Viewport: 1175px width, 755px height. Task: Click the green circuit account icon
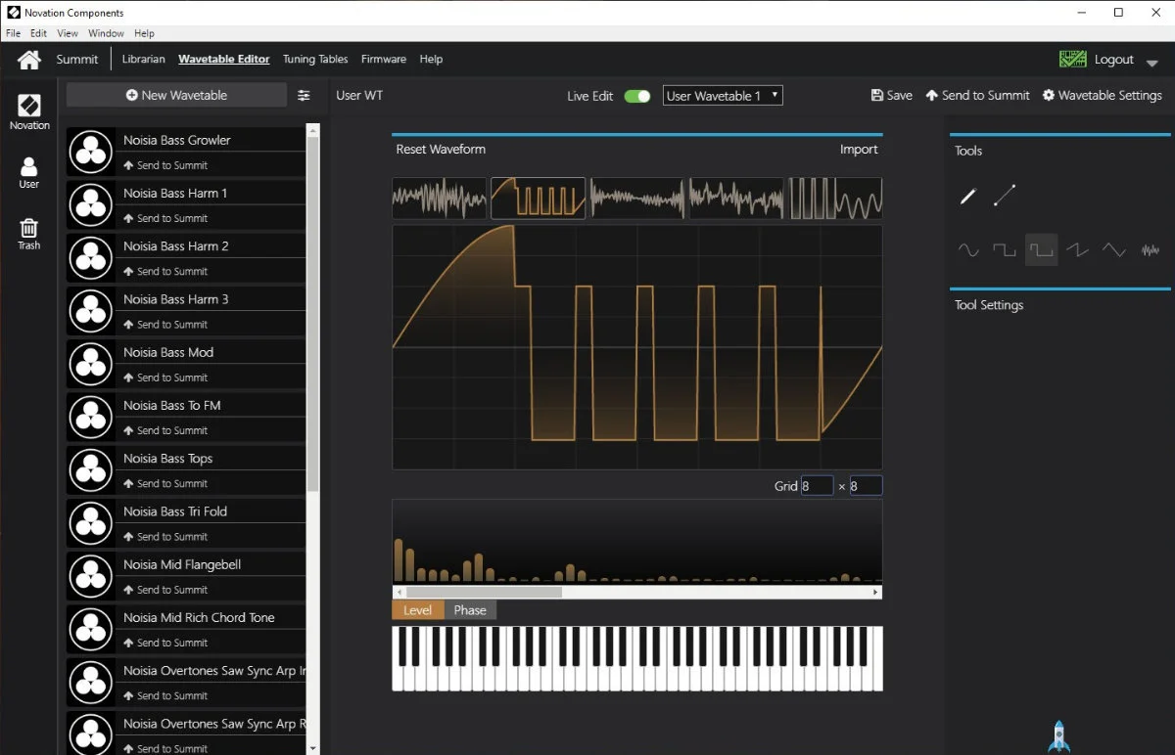point(1072,59)
